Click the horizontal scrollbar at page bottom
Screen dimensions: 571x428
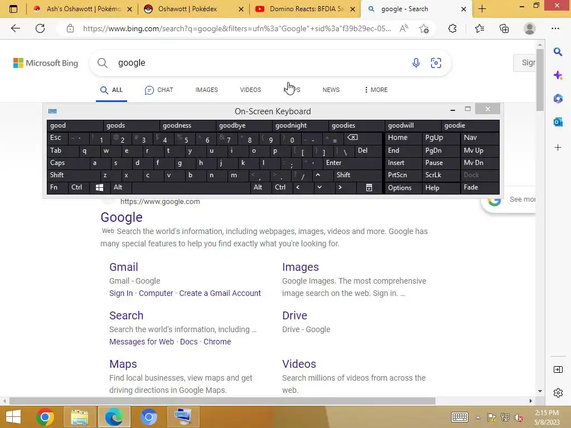222,401
